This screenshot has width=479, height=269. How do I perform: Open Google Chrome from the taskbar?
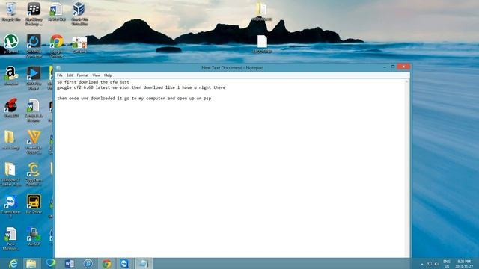coord(106,263)
